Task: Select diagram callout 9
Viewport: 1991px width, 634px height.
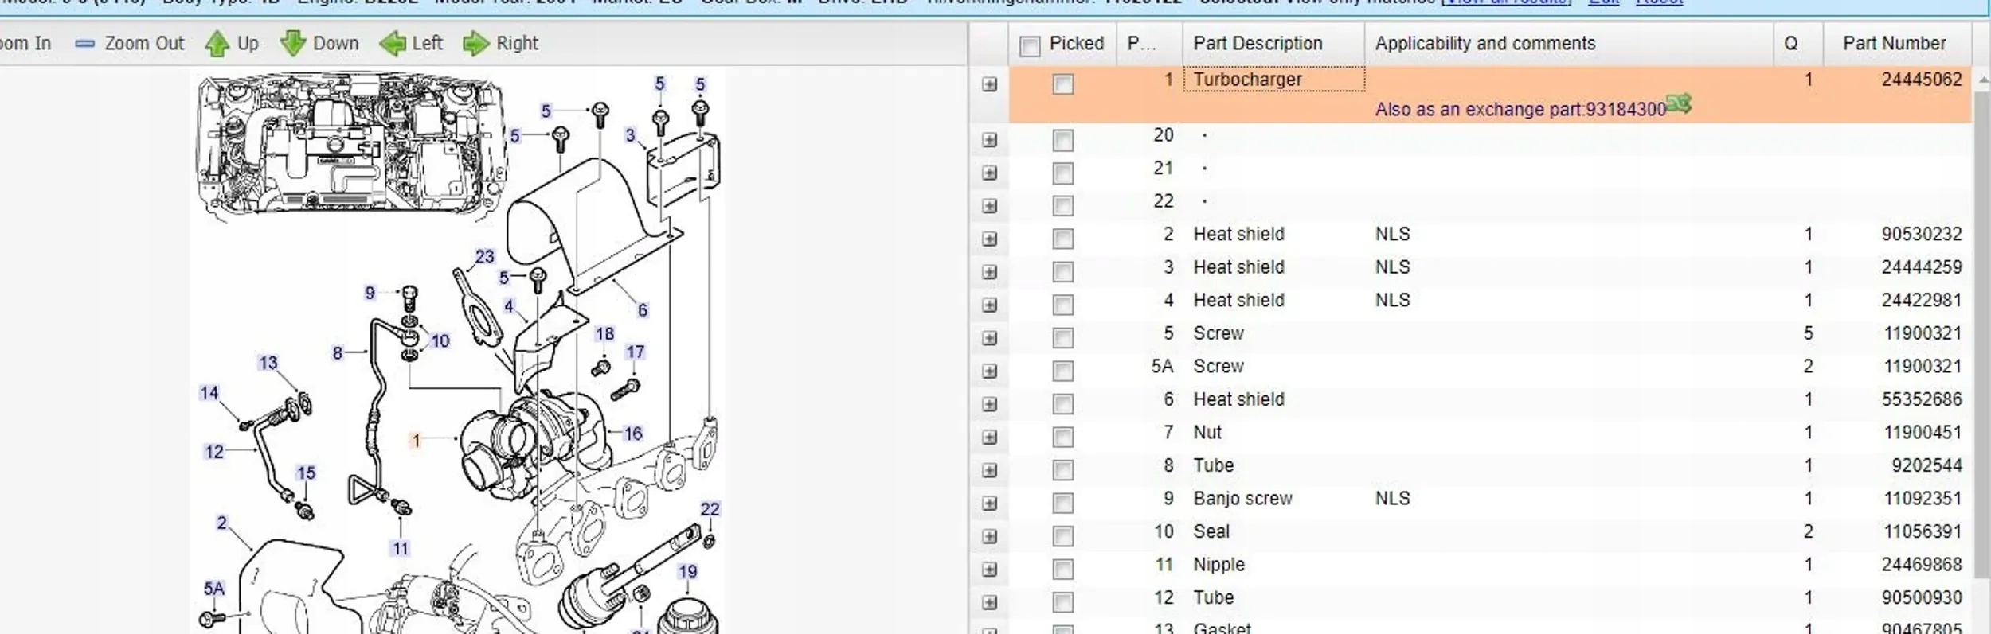Action: point(370,293)
